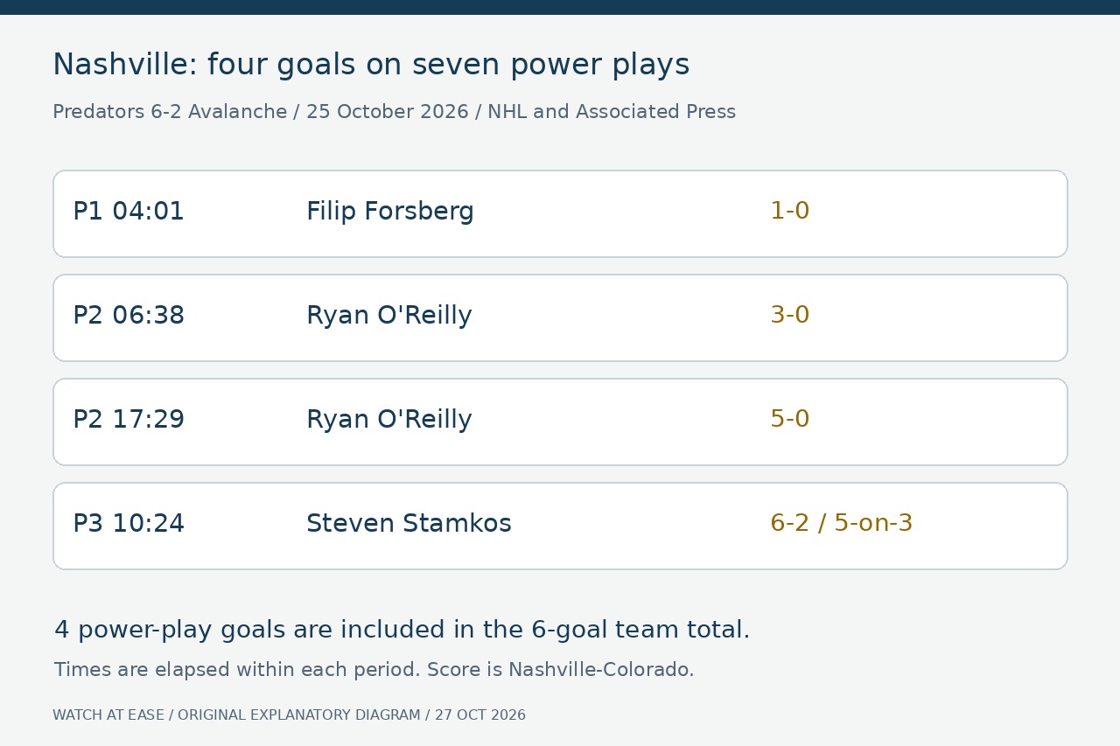
Task: Click the 5-0 score text
Action: click(x=789, y=419)
